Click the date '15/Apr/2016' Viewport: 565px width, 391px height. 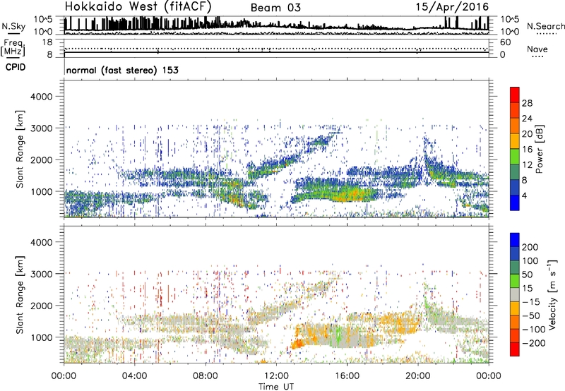coord(452,7)
